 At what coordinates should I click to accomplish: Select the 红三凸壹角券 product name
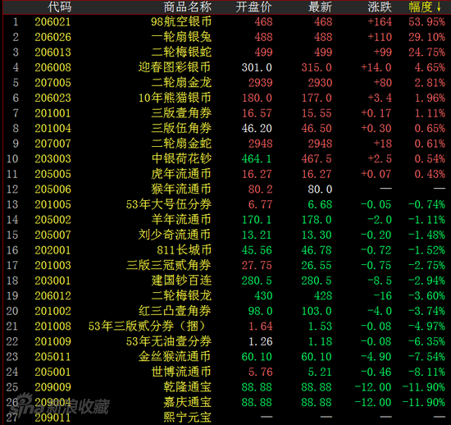click(175, 311)
